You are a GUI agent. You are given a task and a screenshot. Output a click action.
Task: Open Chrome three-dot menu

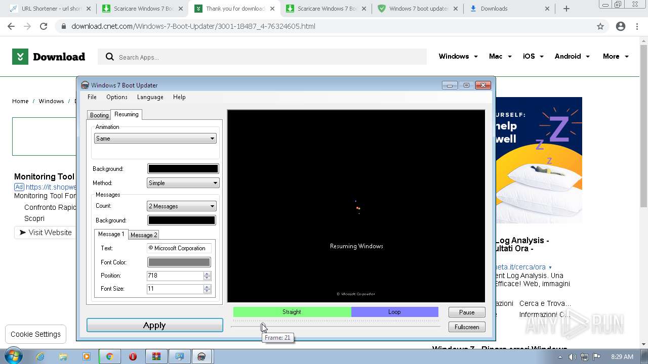(637, 26)
